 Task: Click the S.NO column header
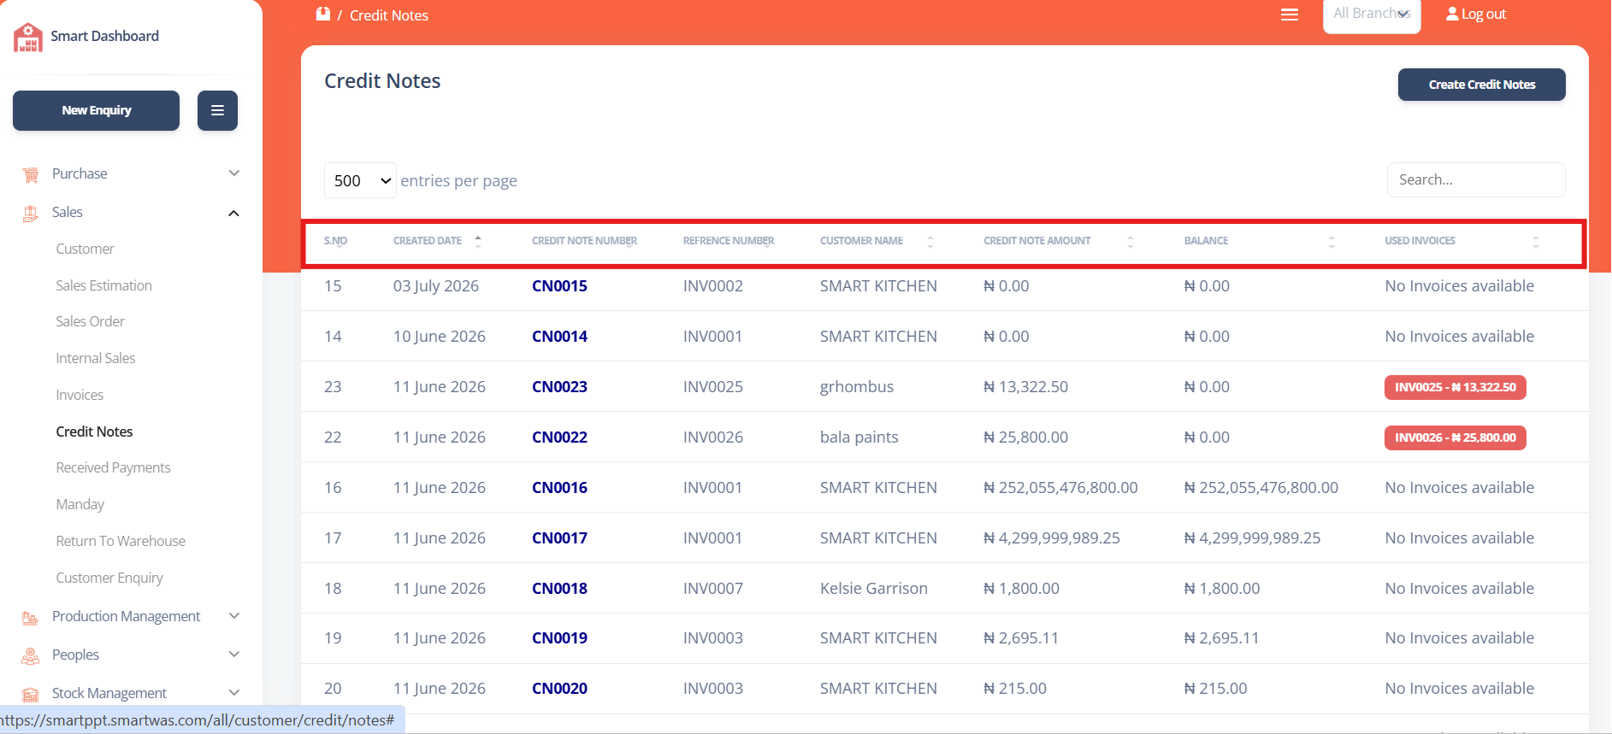click(x=335, y=241)
